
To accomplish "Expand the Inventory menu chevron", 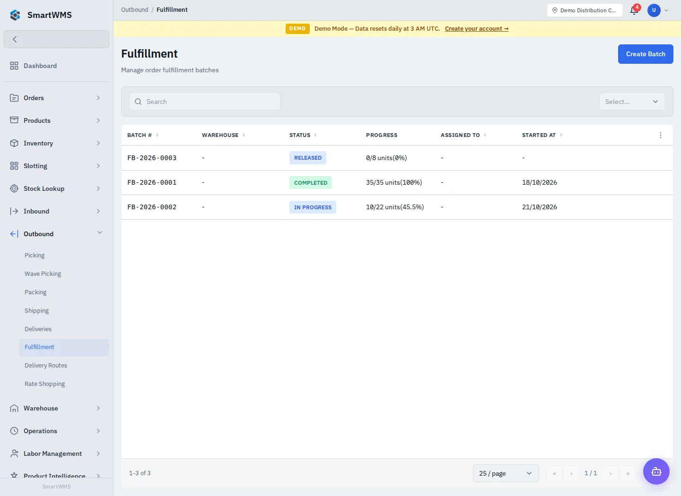I will [98, 143].
